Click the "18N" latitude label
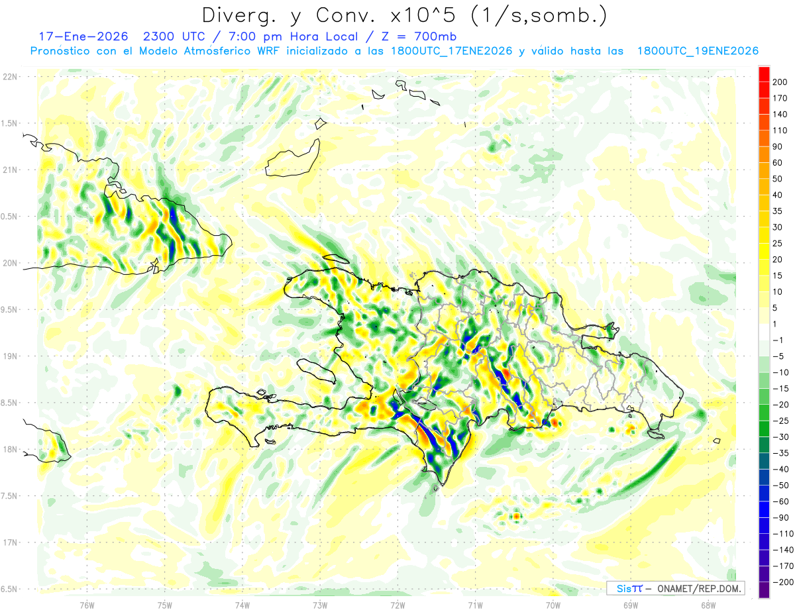 pyautogui.click(x=11, y=449)
